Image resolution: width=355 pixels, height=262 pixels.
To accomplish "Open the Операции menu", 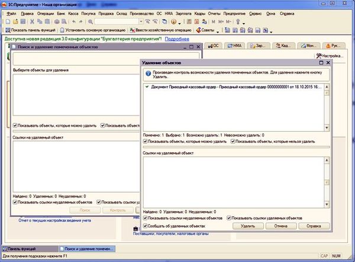I will pos(46,14).
